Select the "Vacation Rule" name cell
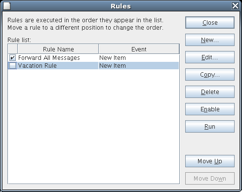The image size is (242, 192). click(58, 66)
